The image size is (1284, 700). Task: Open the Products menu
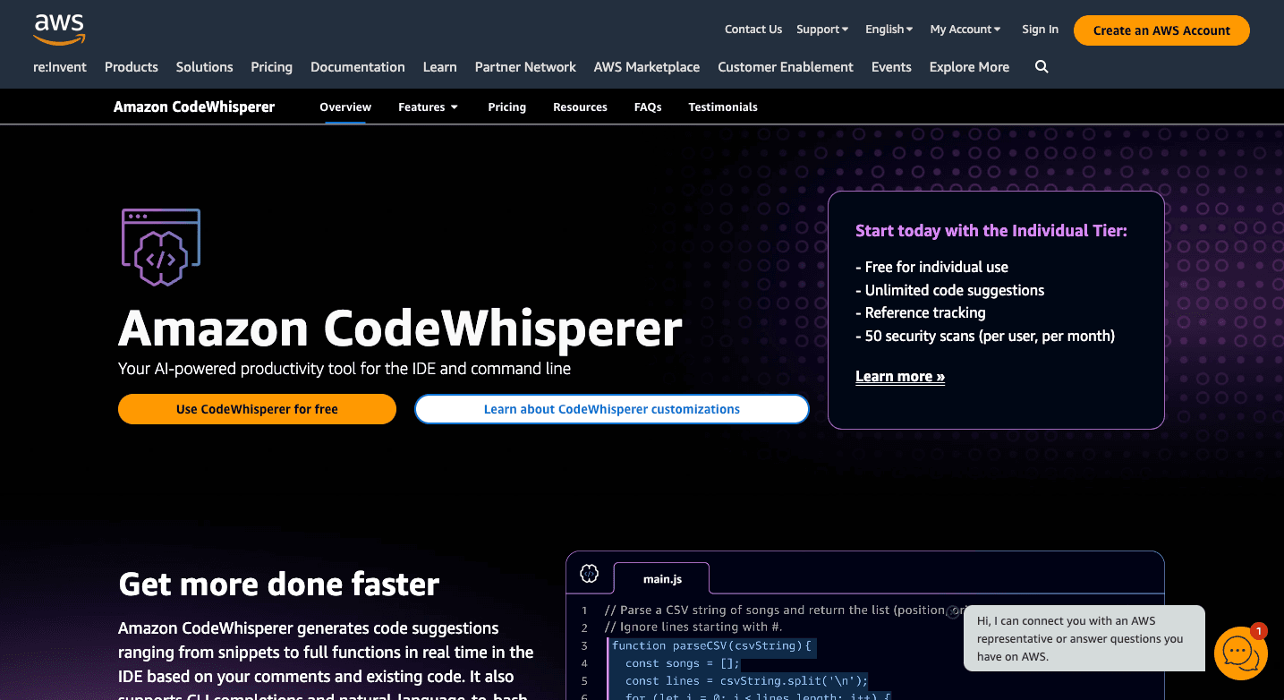click(132, 67)
